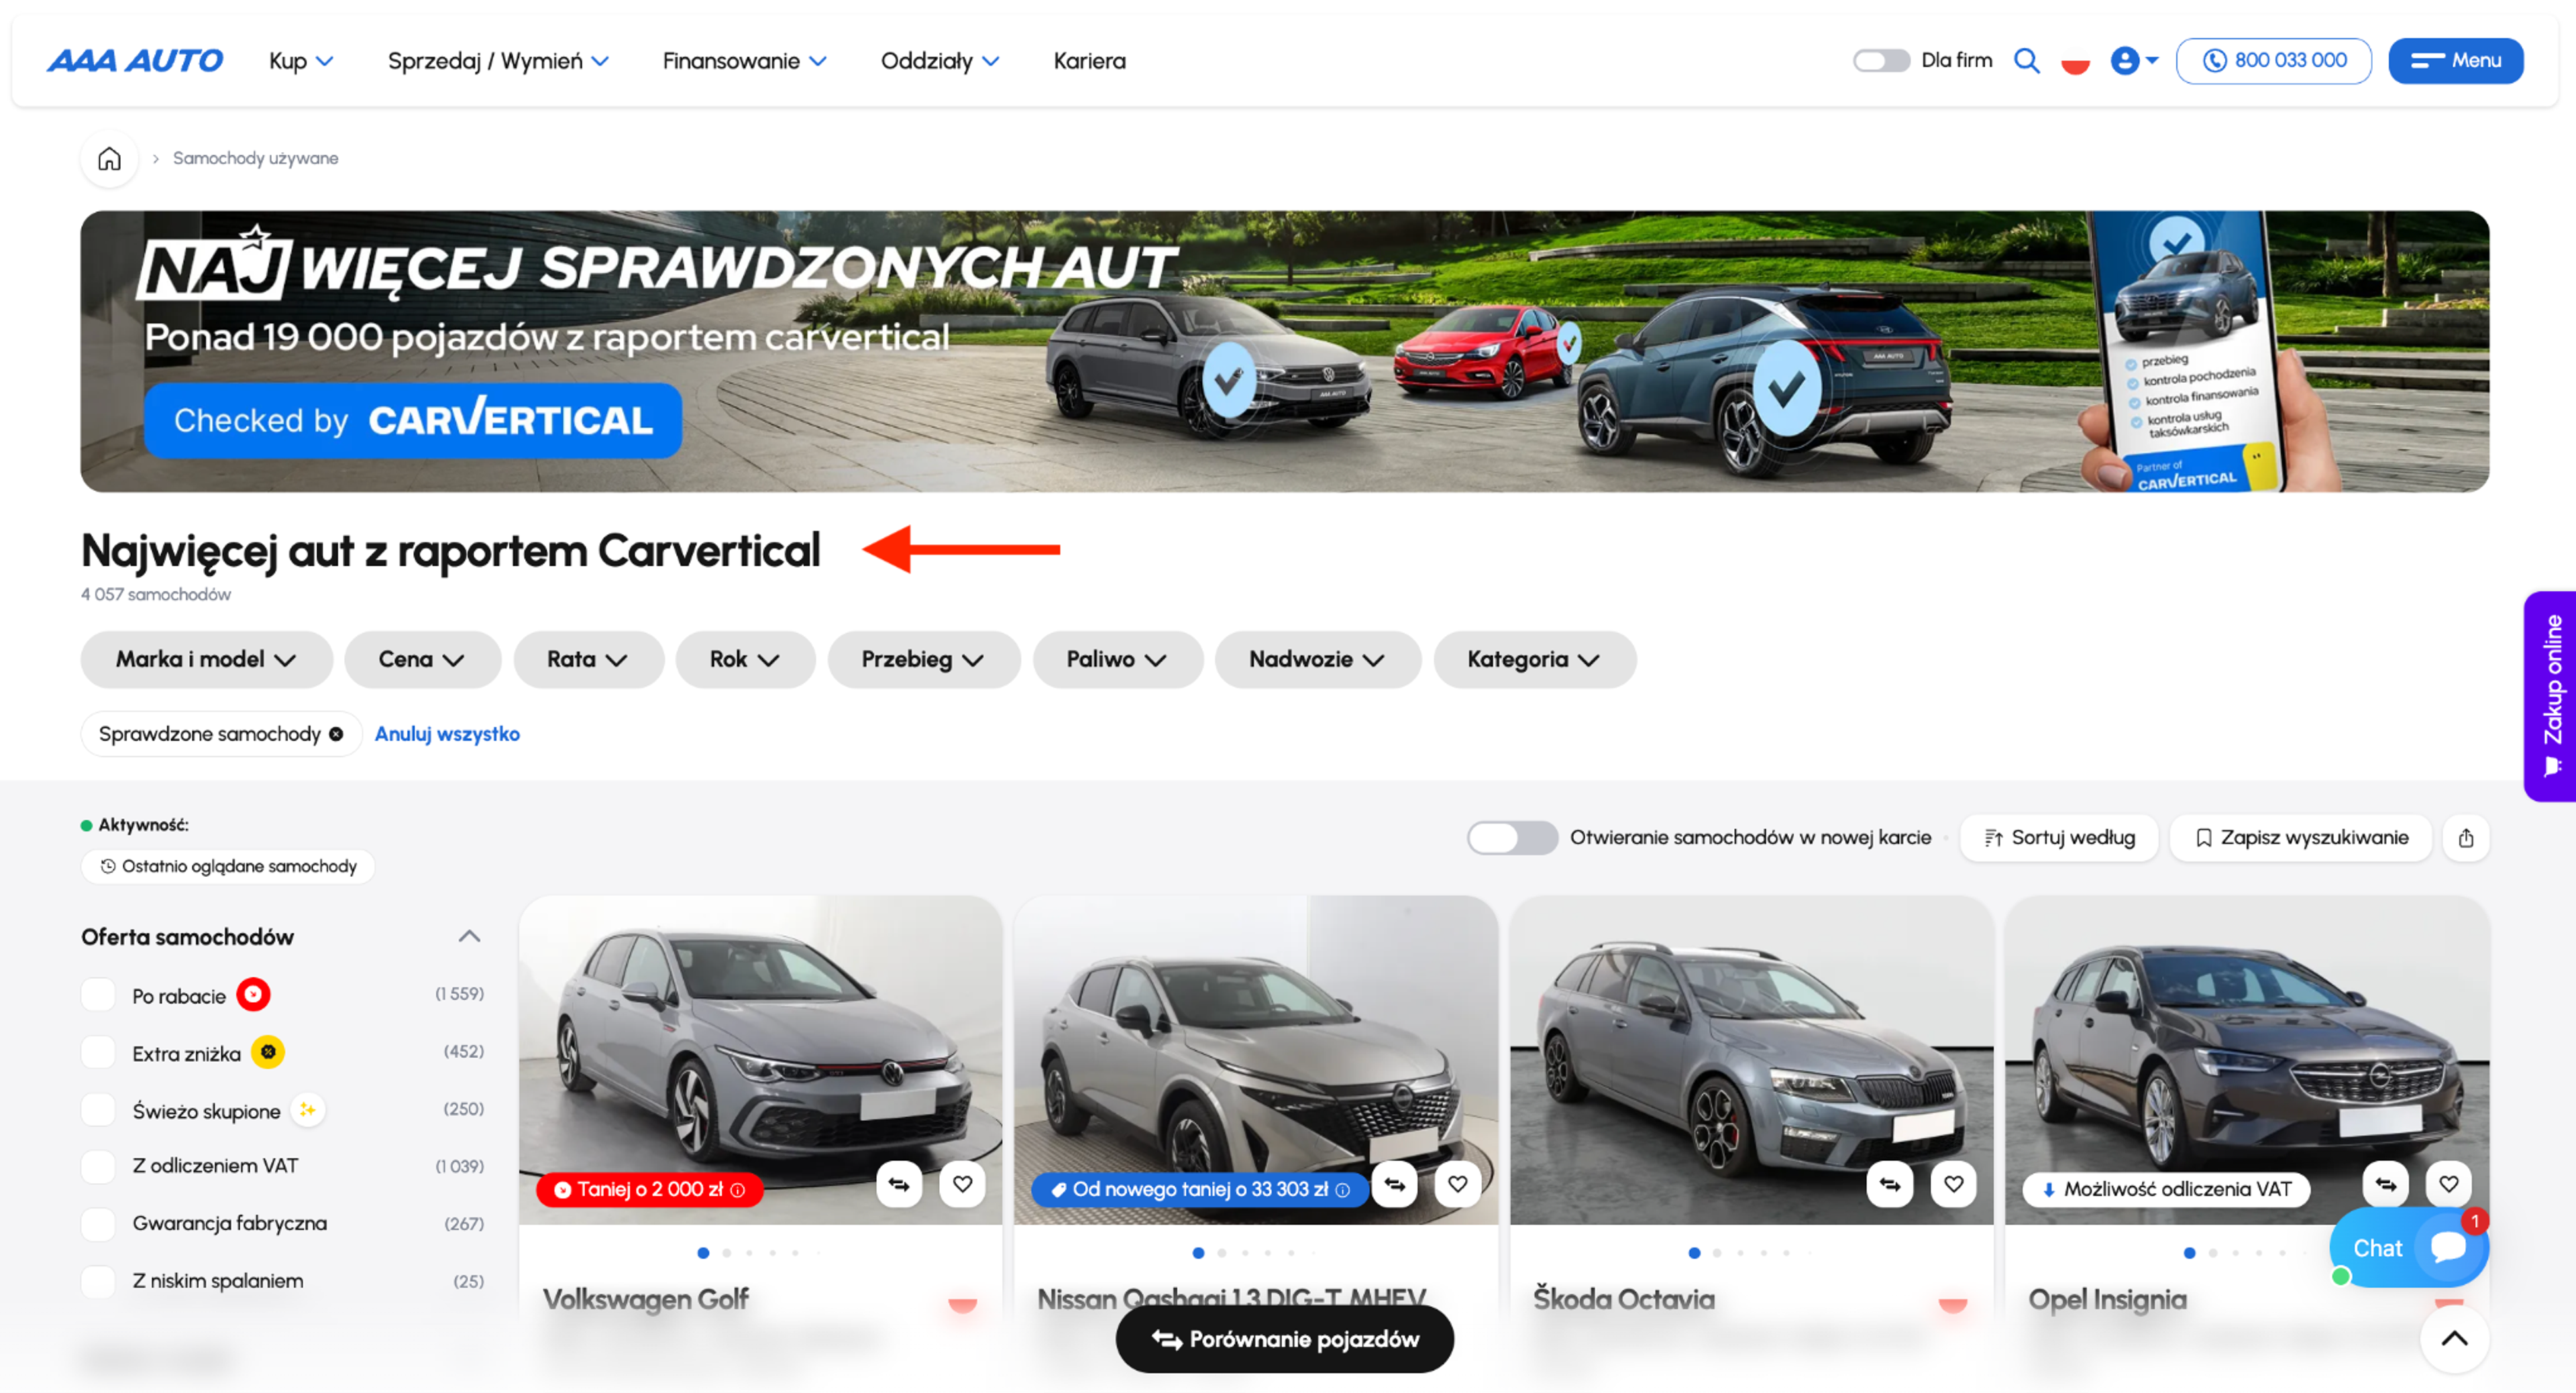The image size is (2576, 1393).
Task: Click the Zapisz wyszukiwanie button
Action: click(2300, 837)
